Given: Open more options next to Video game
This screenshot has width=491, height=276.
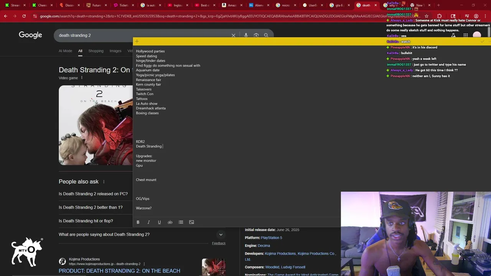Looking at the screenshot, I should pyautogui.click(x=82, y=78).
